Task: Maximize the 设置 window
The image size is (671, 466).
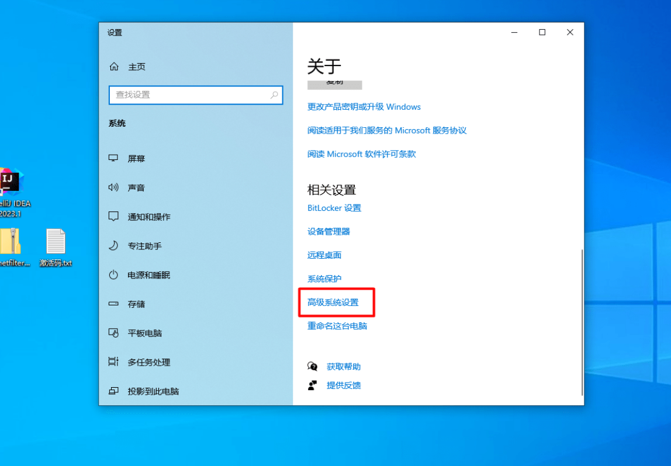Action: click(x=542, y=33)
